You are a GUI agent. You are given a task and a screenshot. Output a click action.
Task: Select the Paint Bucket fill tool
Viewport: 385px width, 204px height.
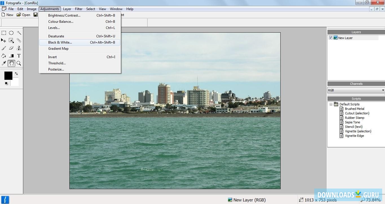pyautogui.click(x=4, y=56)
